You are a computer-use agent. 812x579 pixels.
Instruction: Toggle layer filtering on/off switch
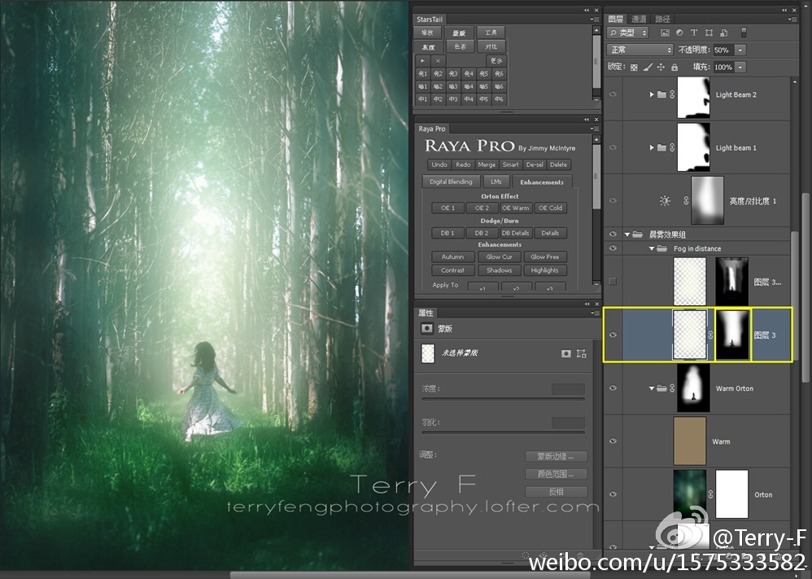coord(743,33)
